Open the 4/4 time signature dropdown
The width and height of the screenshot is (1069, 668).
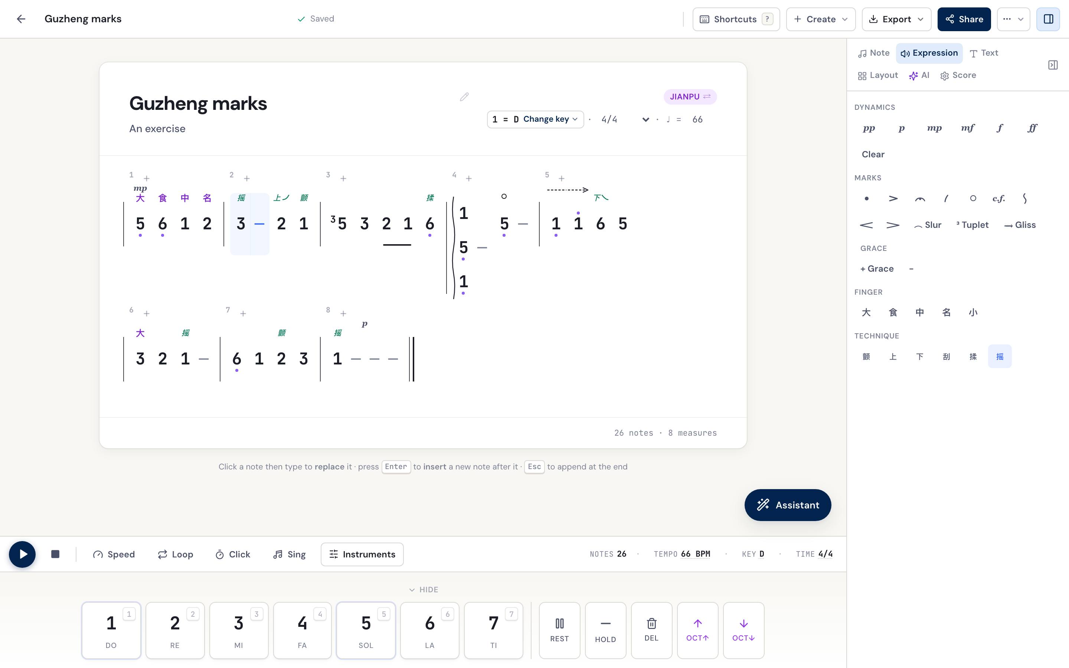tap(625, 119)
